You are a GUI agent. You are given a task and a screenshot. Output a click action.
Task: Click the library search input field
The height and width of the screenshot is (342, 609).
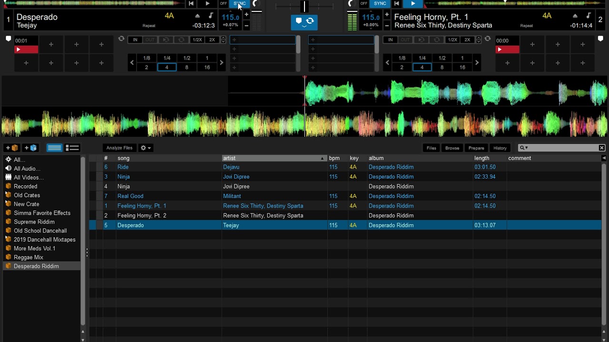[562, 148]
